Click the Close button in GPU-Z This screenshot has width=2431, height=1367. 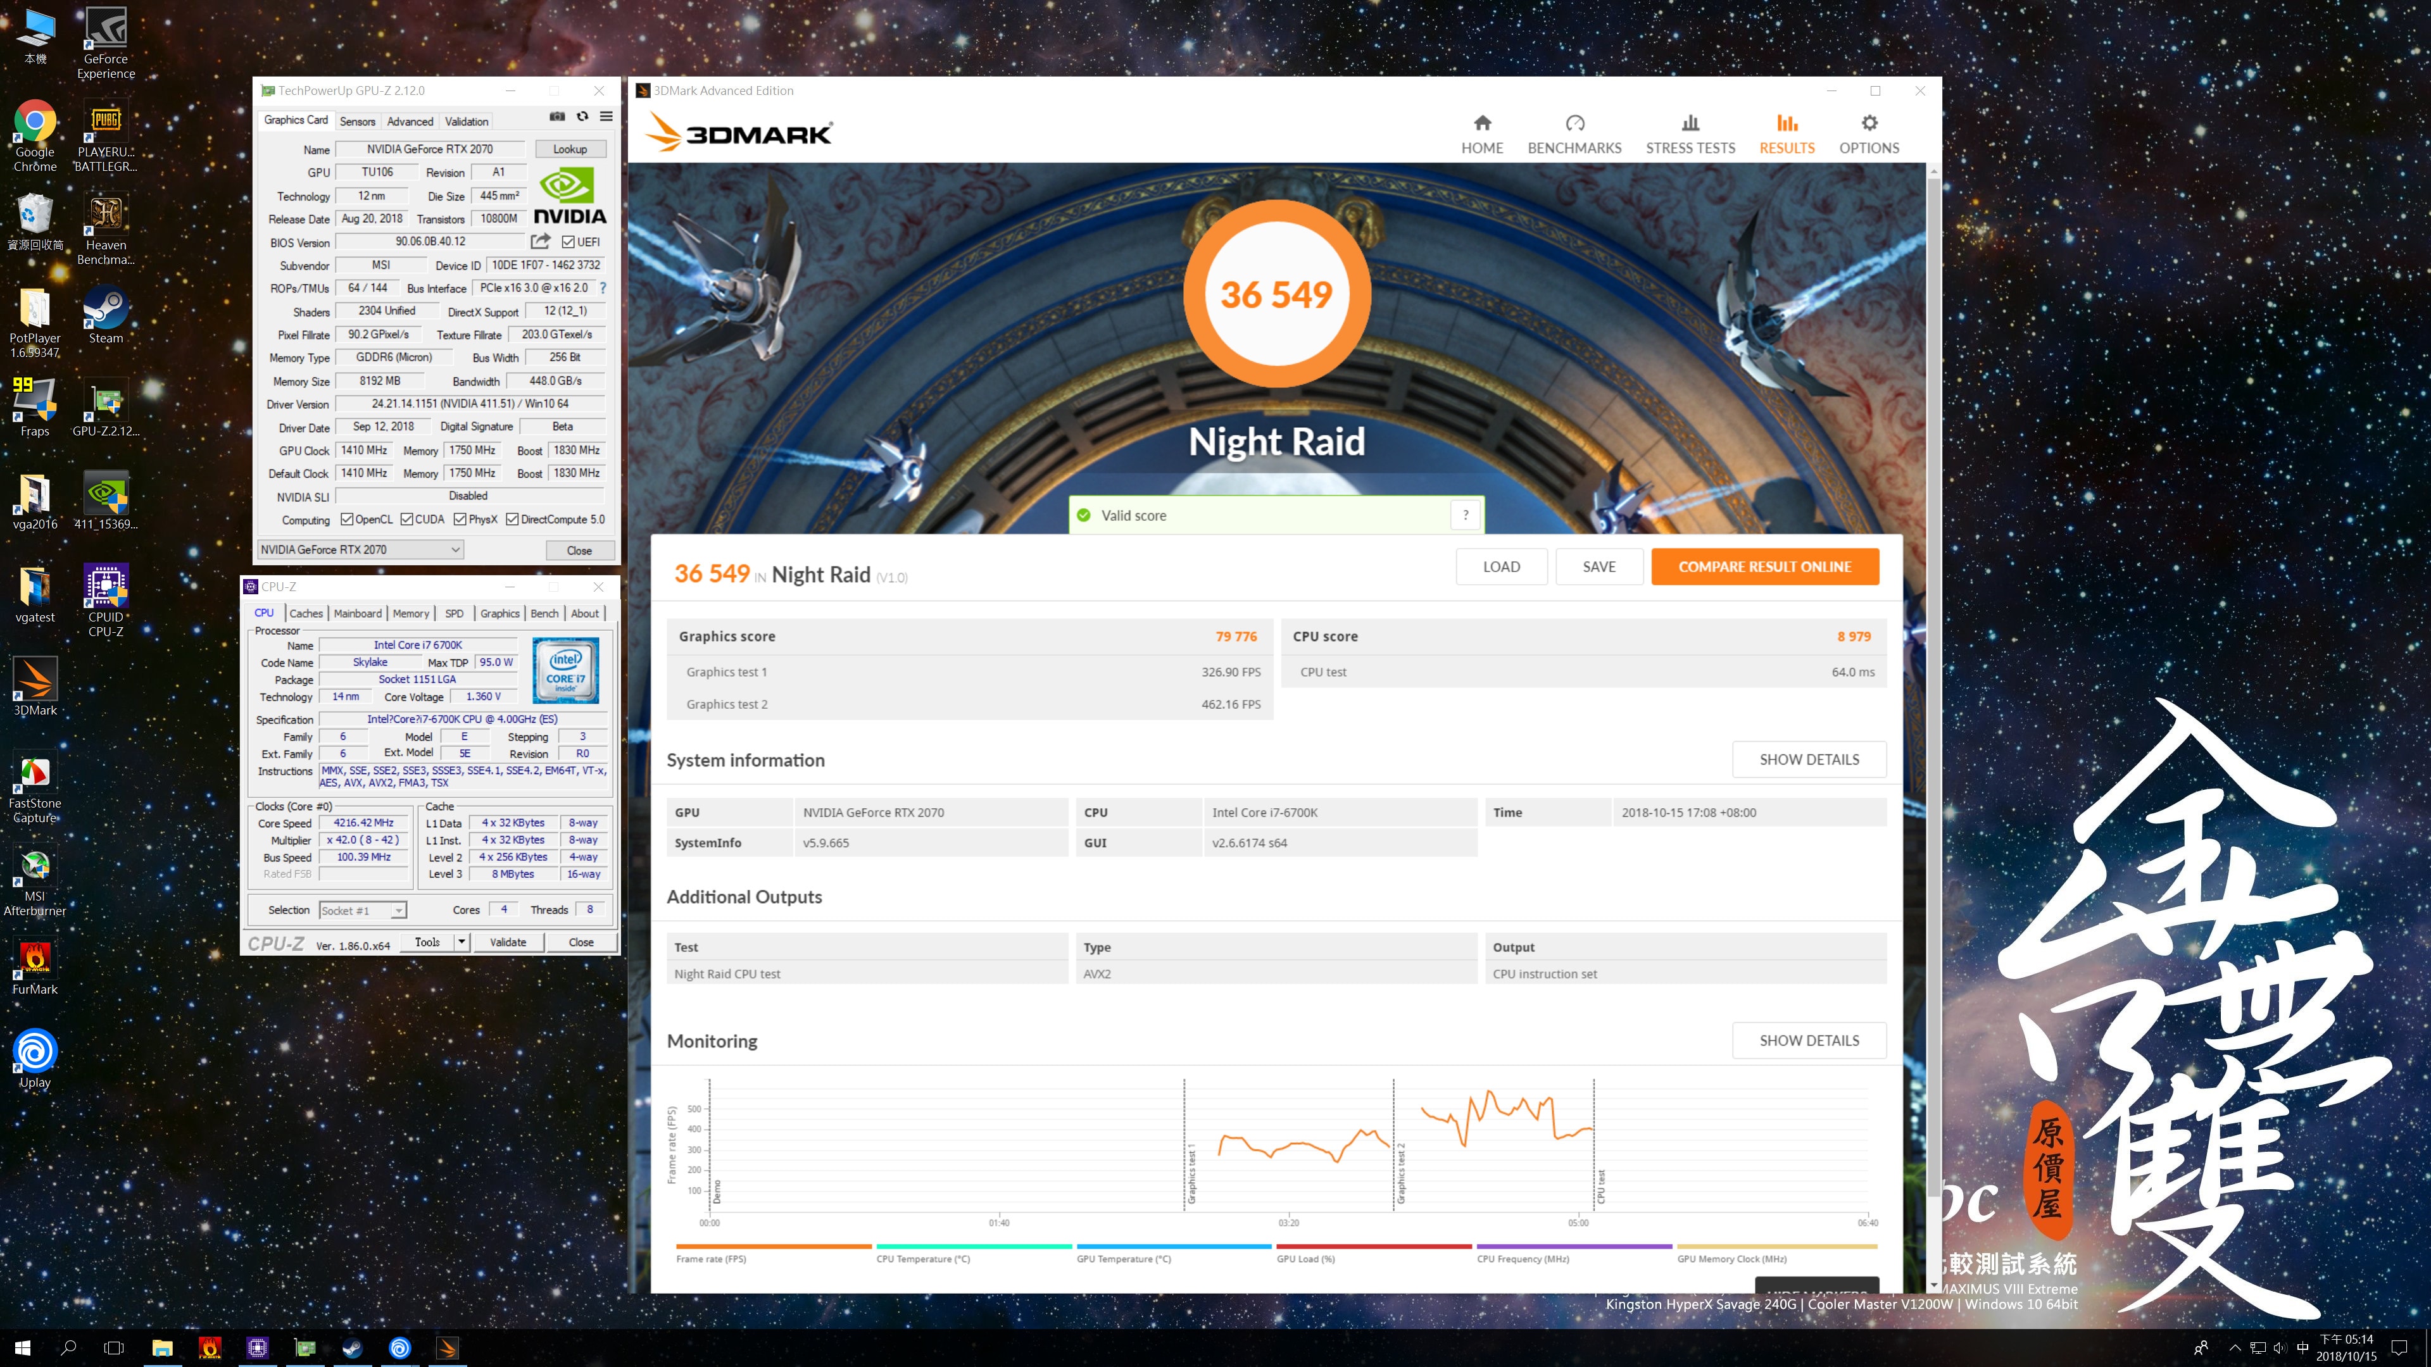tap(579, 550)
